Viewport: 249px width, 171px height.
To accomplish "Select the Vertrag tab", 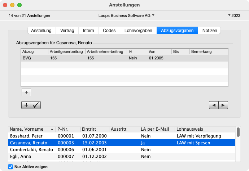I will 67,31.
